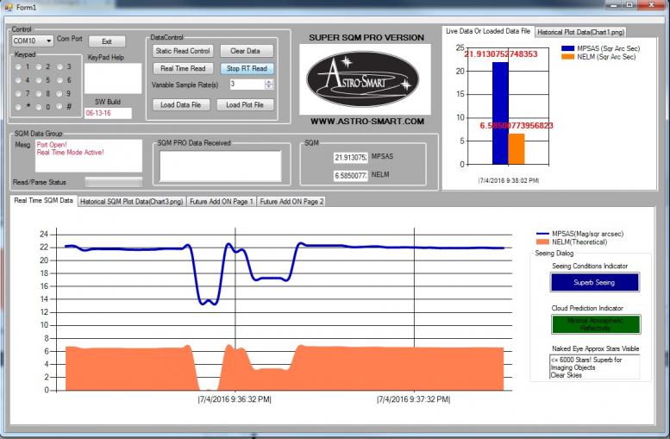The width and height of the screenshot is (670, 439).
Task: Click the 7/4/2016 9:37:32 PM axis label
Action: (414, 399)
